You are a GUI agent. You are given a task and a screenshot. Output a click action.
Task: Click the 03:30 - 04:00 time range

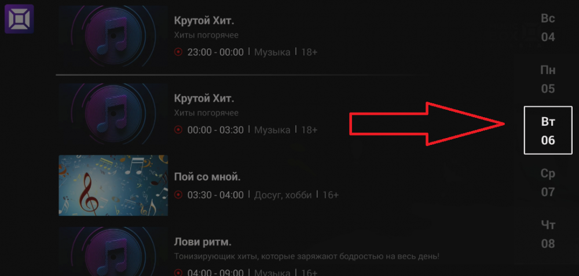click(215, 195)
